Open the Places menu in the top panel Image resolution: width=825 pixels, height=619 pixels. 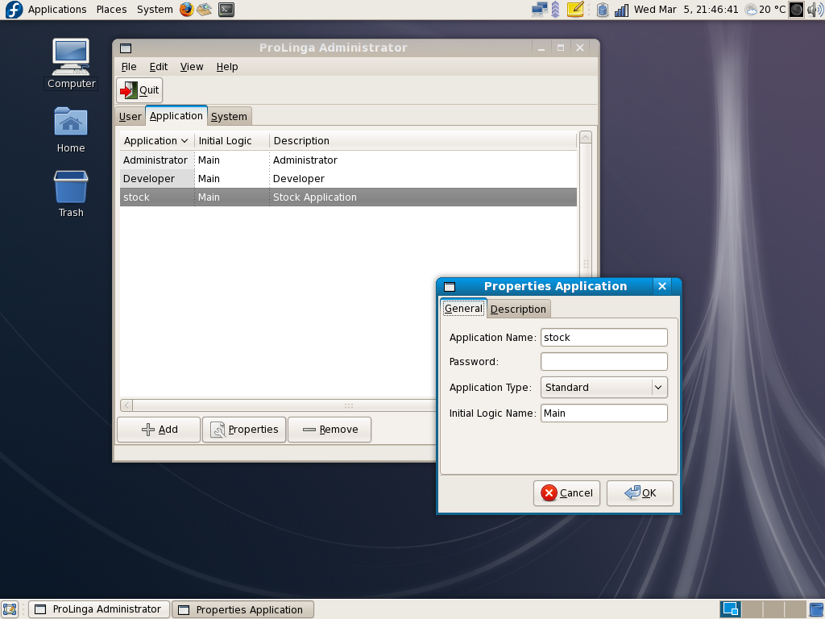tap(111, 10)
